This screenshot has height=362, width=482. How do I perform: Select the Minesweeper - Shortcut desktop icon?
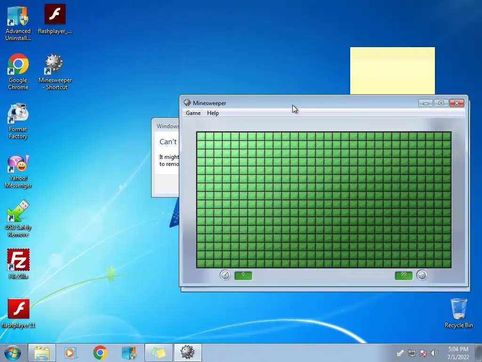[55, 72]
